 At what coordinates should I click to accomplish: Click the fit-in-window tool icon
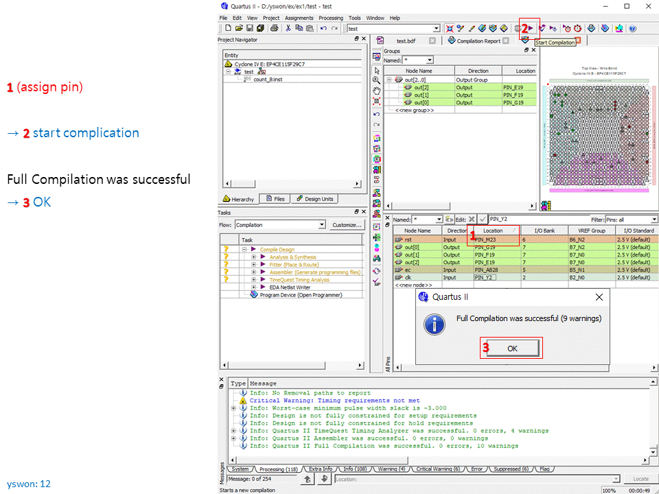[377, 102]
